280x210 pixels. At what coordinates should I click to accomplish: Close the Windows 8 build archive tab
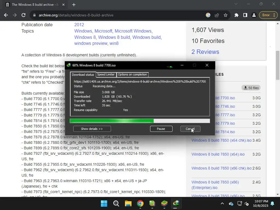coord(63,5)
